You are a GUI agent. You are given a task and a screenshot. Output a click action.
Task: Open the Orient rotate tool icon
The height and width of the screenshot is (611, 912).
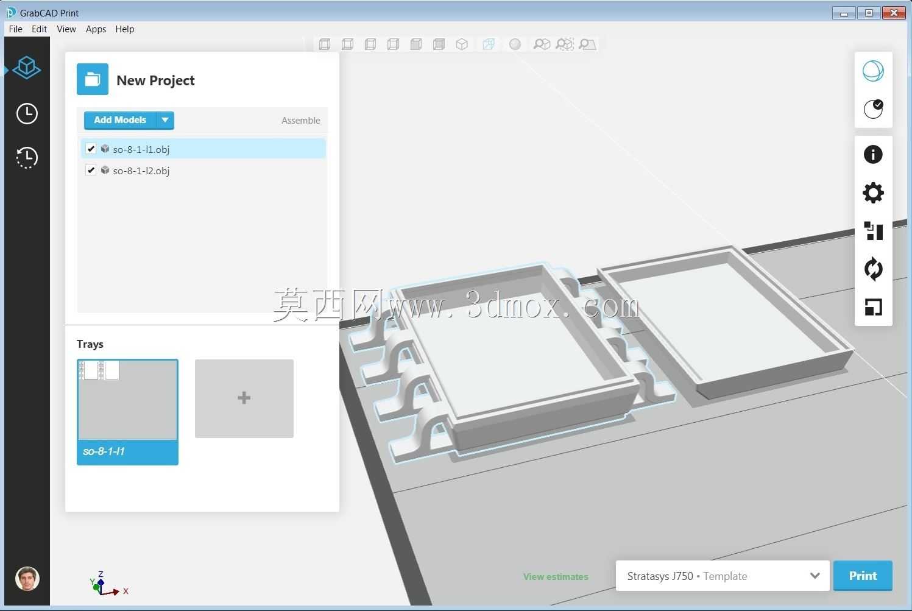click(x=873, y=269)
